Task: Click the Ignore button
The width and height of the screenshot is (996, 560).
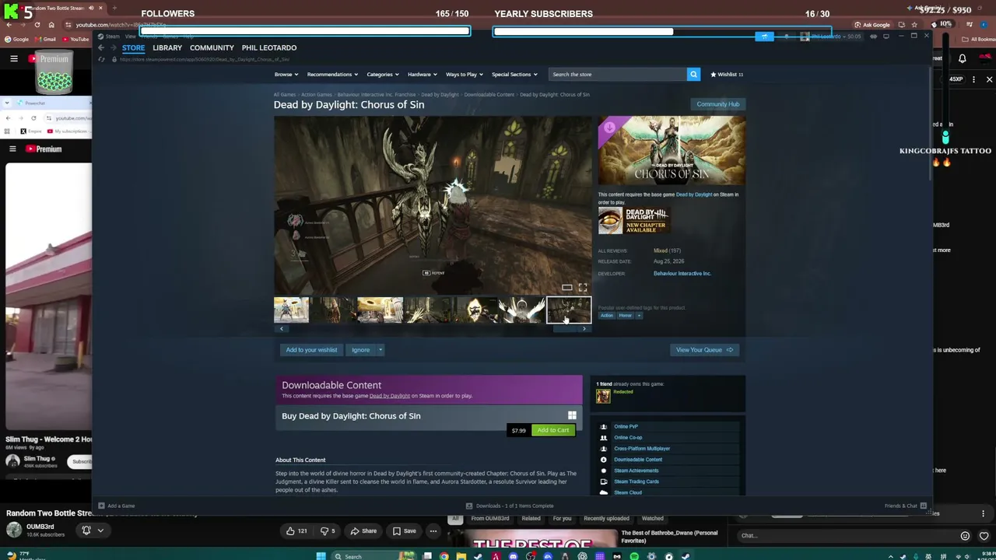Action: (x=360, y=350)
